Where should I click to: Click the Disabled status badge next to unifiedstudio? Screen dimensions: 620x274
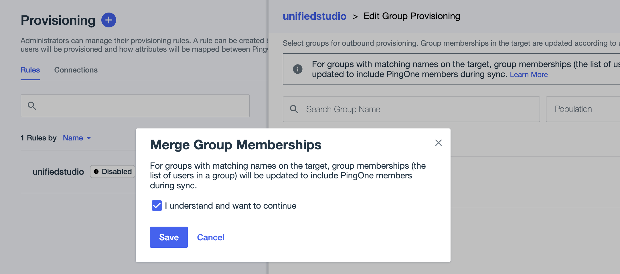click(112, 172)
